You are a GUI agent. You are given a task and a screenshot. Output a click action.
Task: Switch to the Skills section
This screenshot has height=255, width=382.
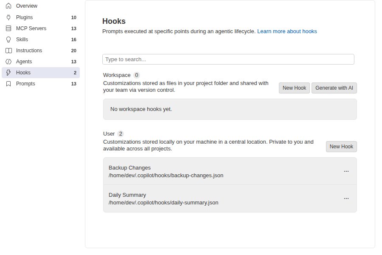[41, 40]
